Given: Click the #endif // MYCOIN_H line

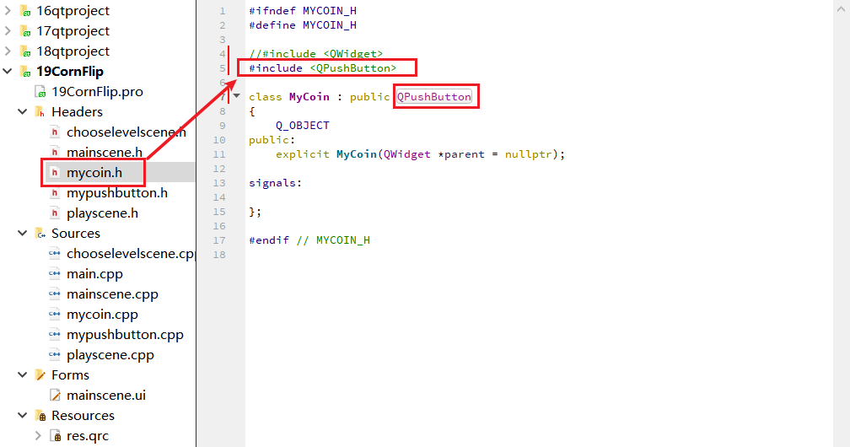Looking at the screenshot, I should click(309, 240).
